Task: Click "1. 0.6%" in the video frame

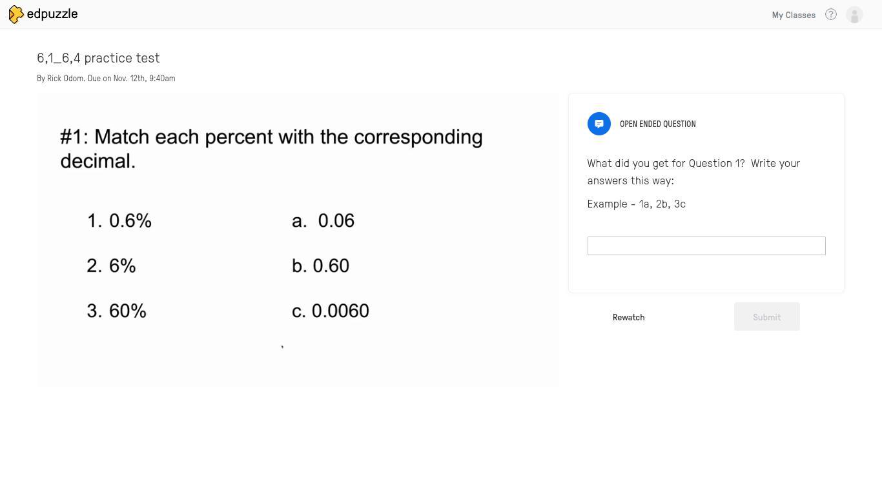Action: [x=119, y=220]
